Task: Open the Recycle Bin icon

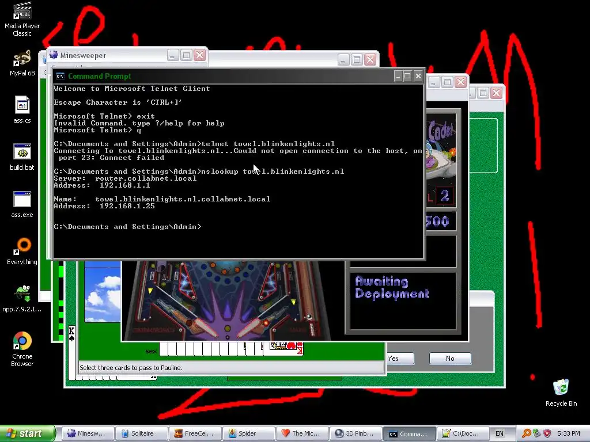Action: pyautogui.click(x=561, y=393)
